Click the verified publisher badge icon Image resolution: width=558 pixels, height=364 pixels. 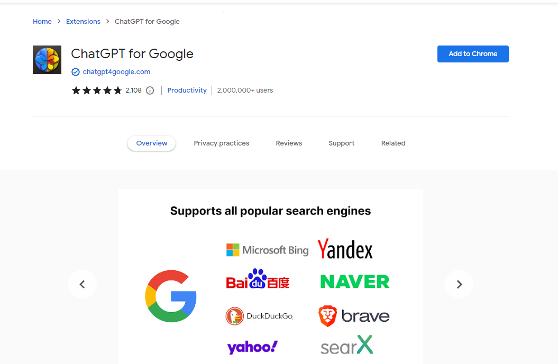coord(76,72)
